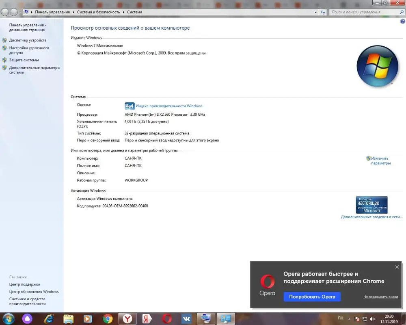Open Google Chrome from the taskbar
Image resolution: width=406 pixels, height=325 pixels.
(108, 319)
